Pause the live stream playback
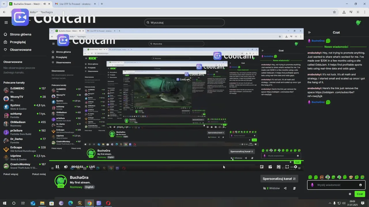 tap(57, 167)
